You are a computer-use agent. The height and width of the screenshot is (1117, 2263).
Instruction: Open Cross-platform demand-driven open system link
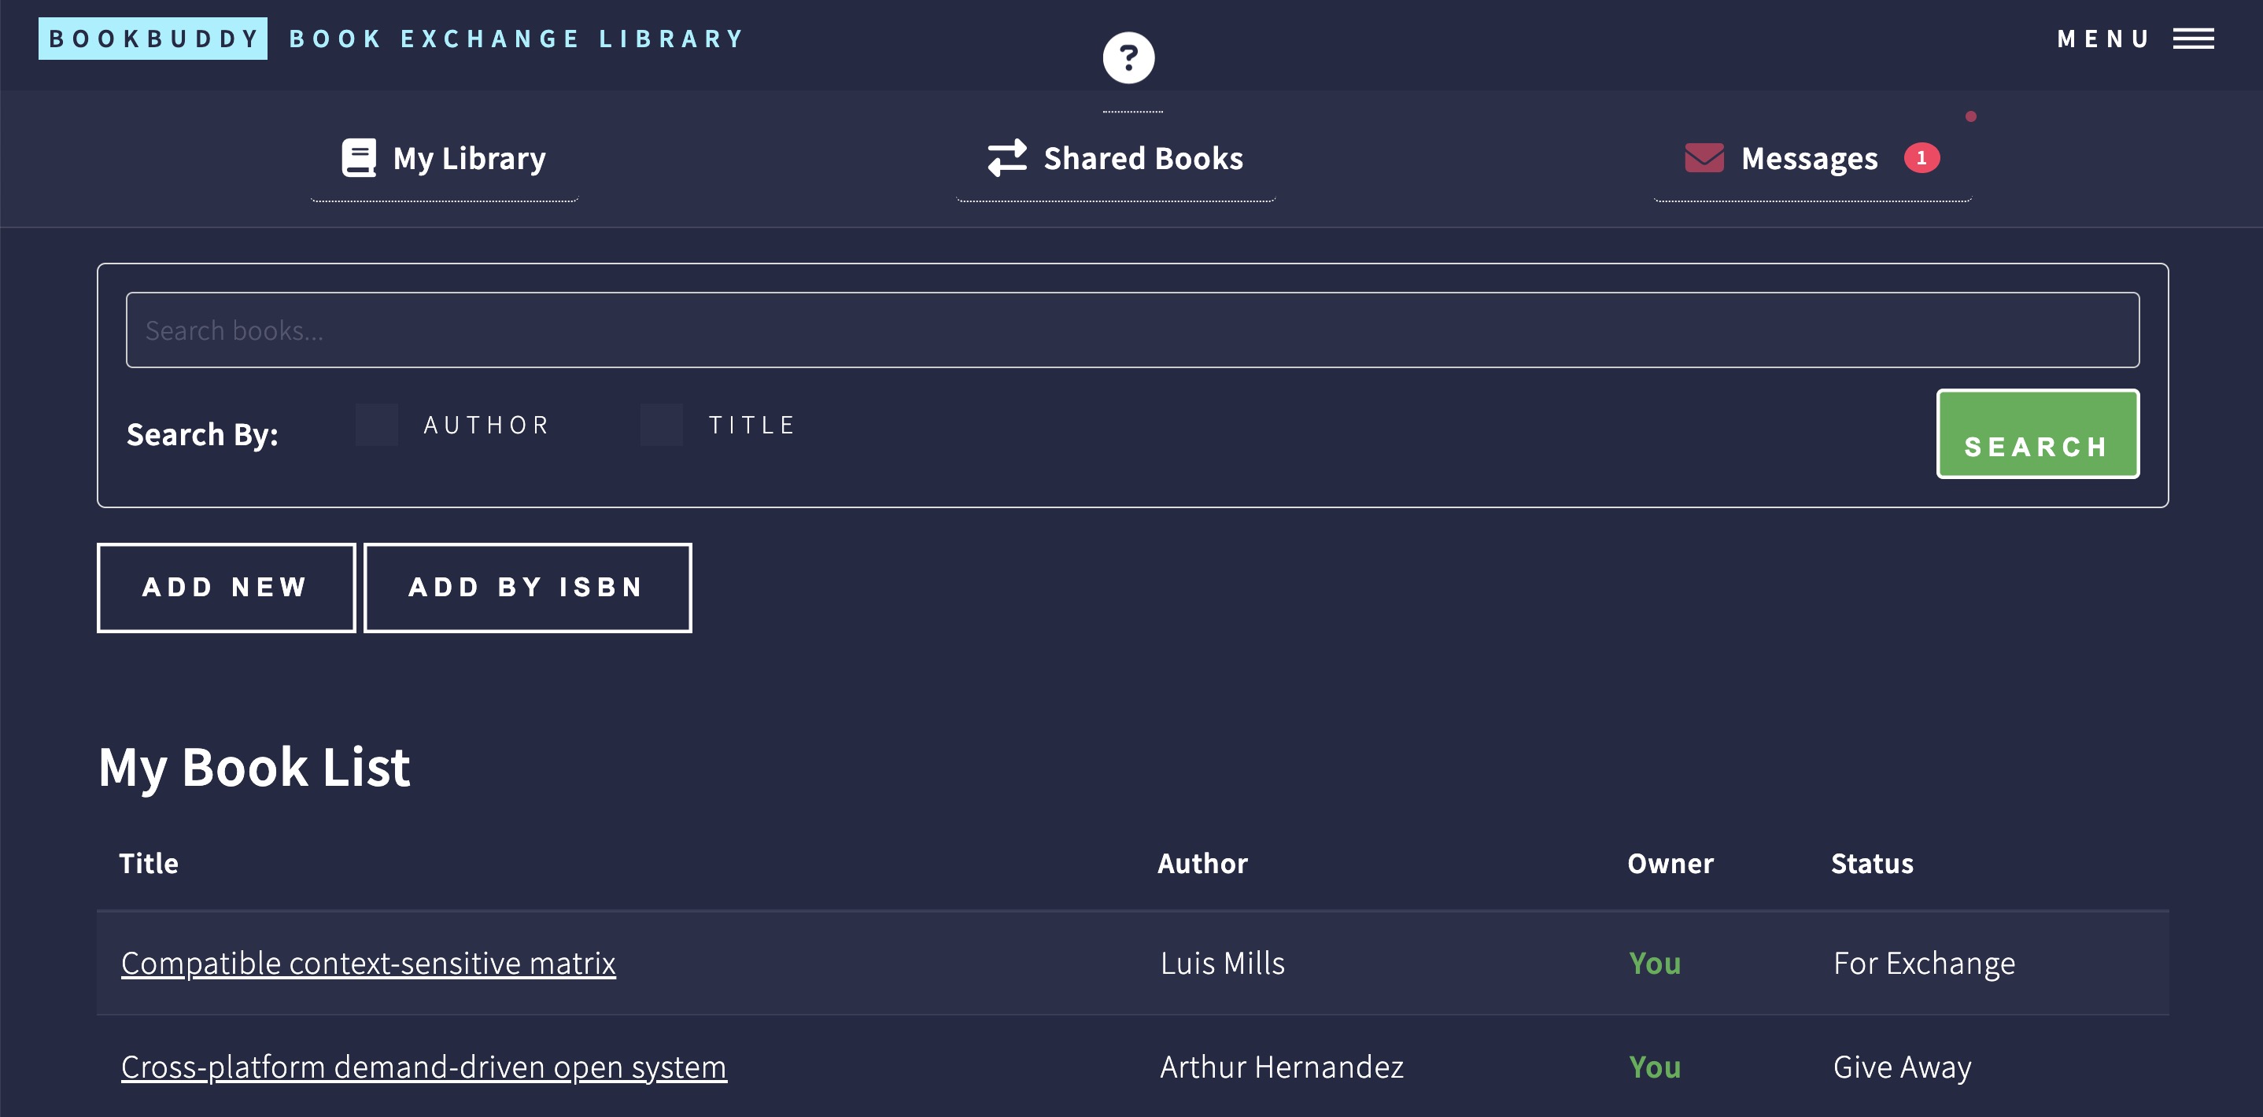423,1067
